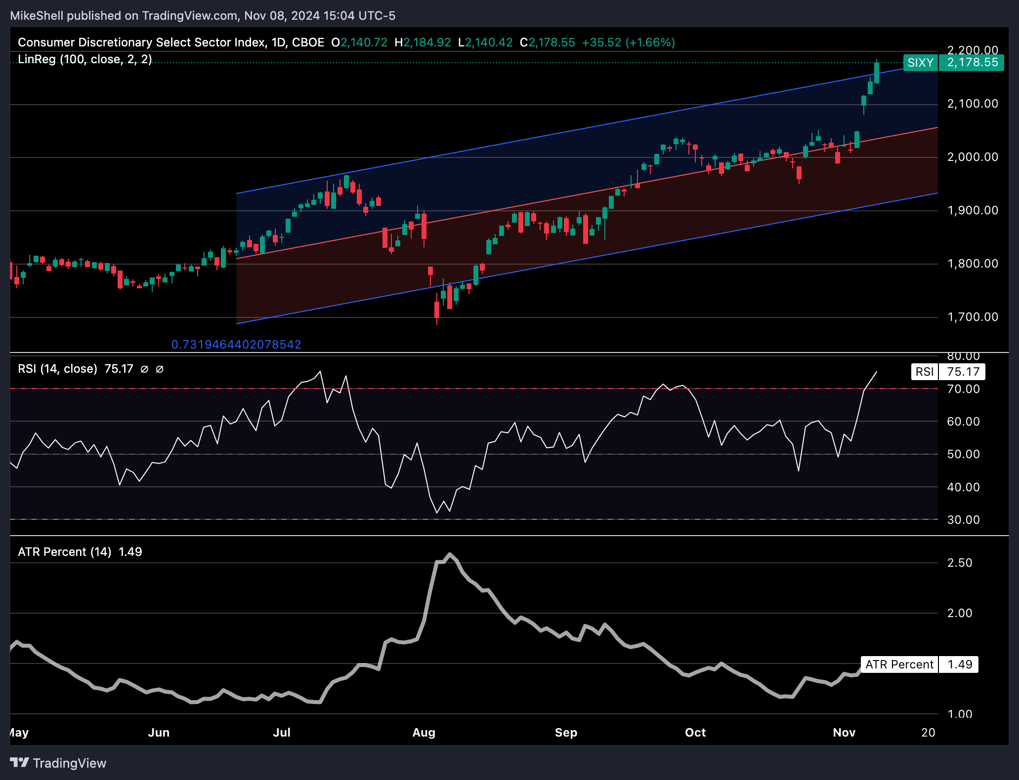Click the green 2,178.55 last price tag
Viewport: 1019px width, 780px height.
pos(971,63)
